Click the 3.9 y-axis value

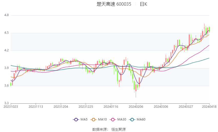[x=6, y=68]
